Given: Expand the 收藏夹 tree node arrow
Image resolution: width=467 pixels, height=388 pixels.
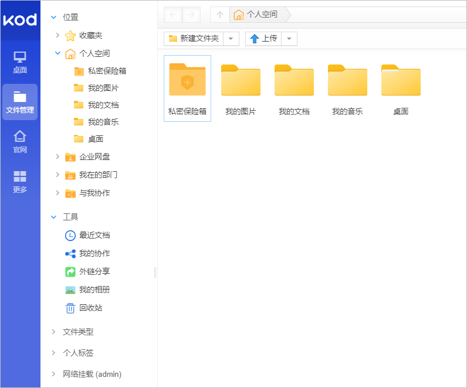Looking at the screenshot, I should [x=57, y=35].
